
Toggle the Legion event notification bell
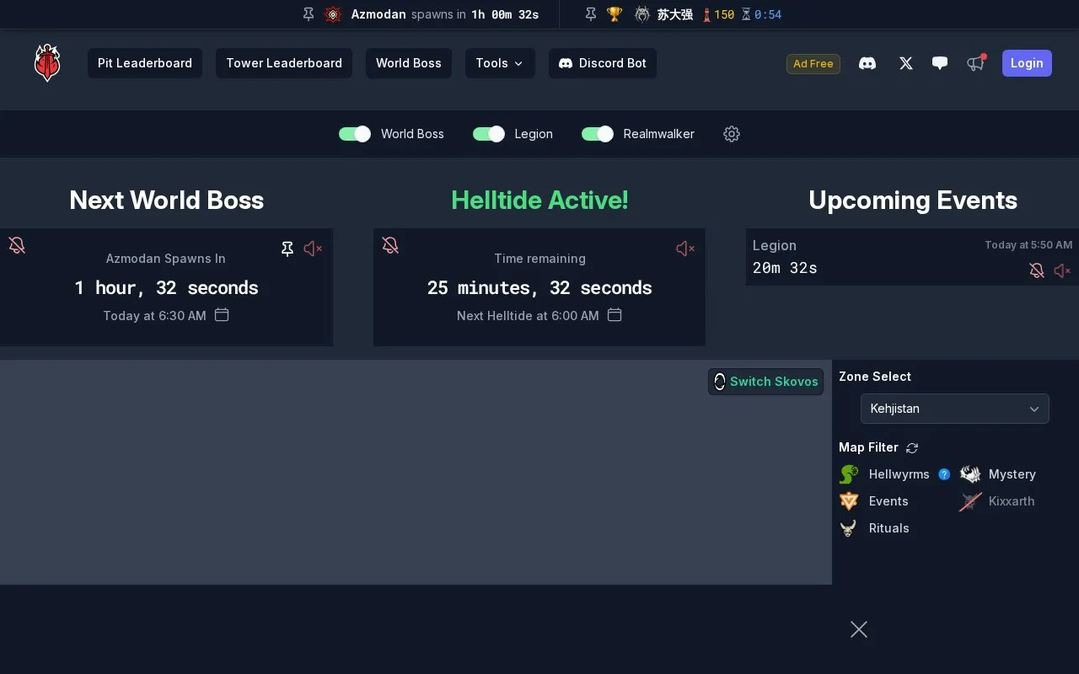[1037, 270]
